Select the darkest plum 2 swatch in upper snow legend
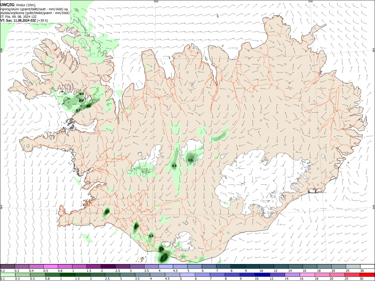 click(x=108, y=267)
